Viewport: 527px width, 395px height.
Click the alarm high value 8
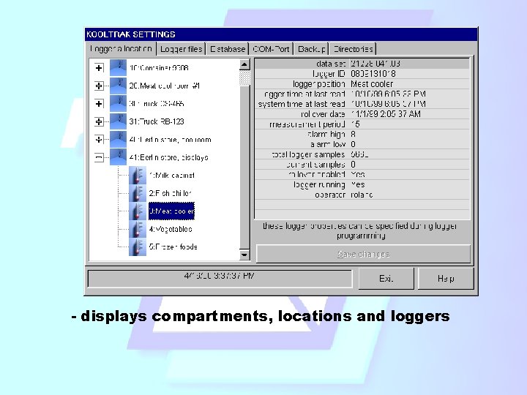click(x=353, y=134)
